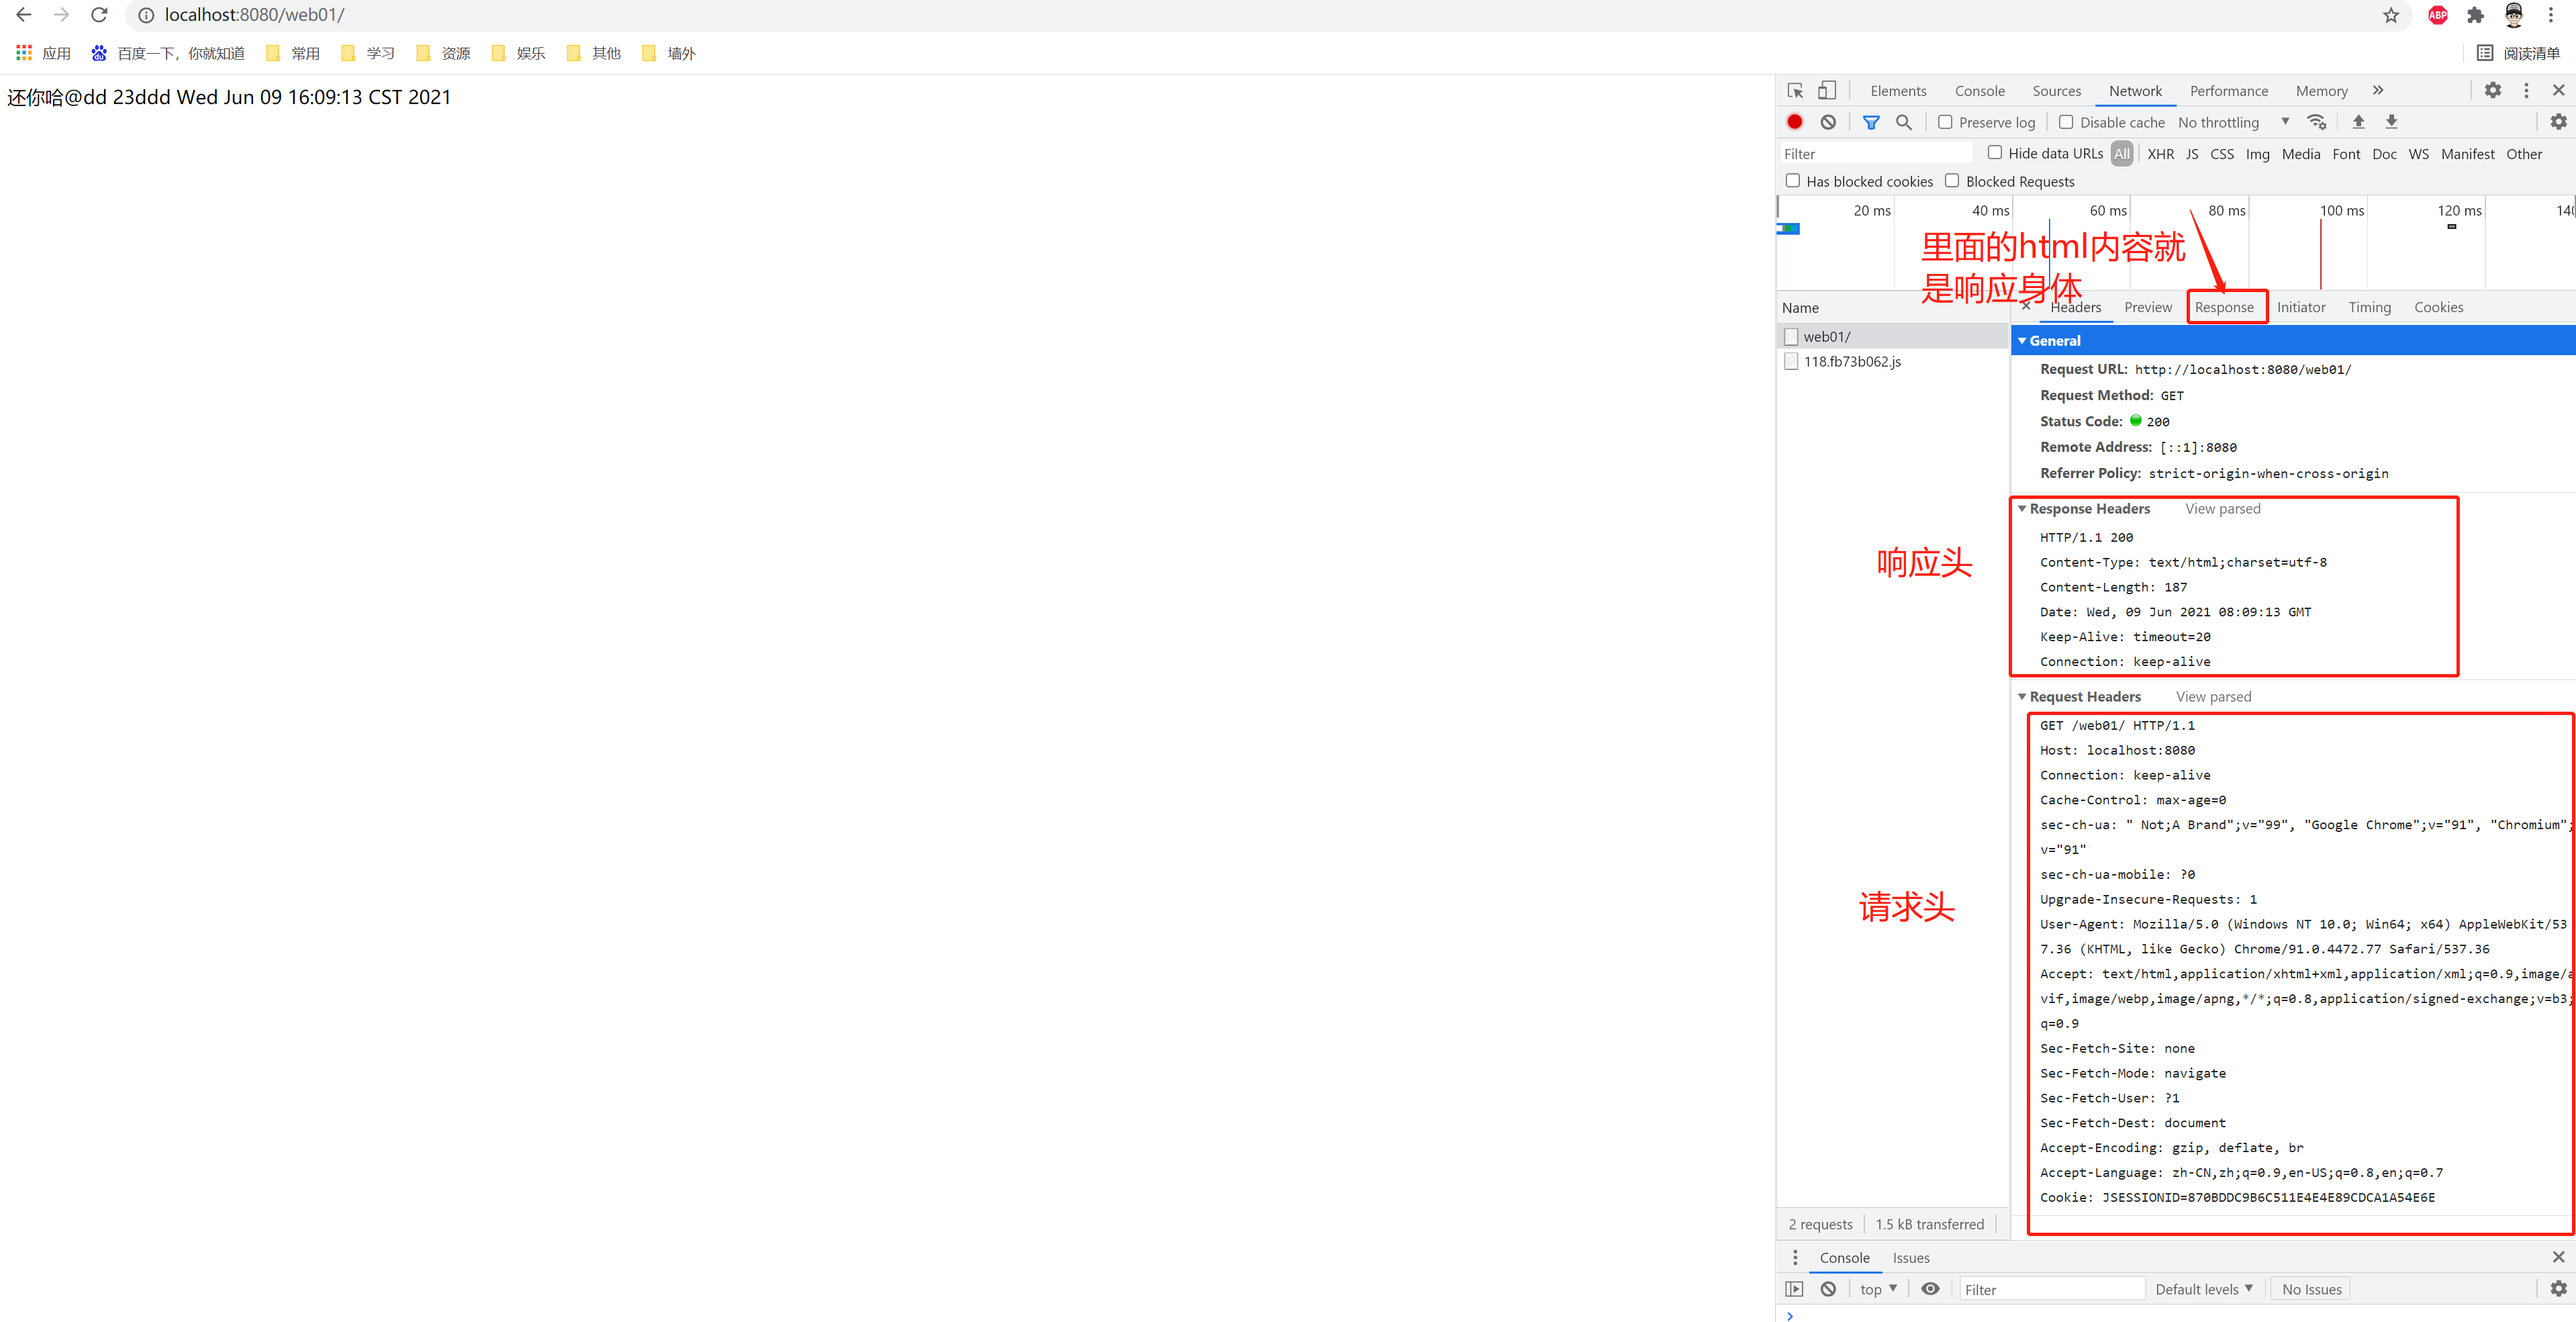This screenshot has height=1322, width=2576.
Task: Tick the Hide data URLs checkbox
Action: (1995, 153)
